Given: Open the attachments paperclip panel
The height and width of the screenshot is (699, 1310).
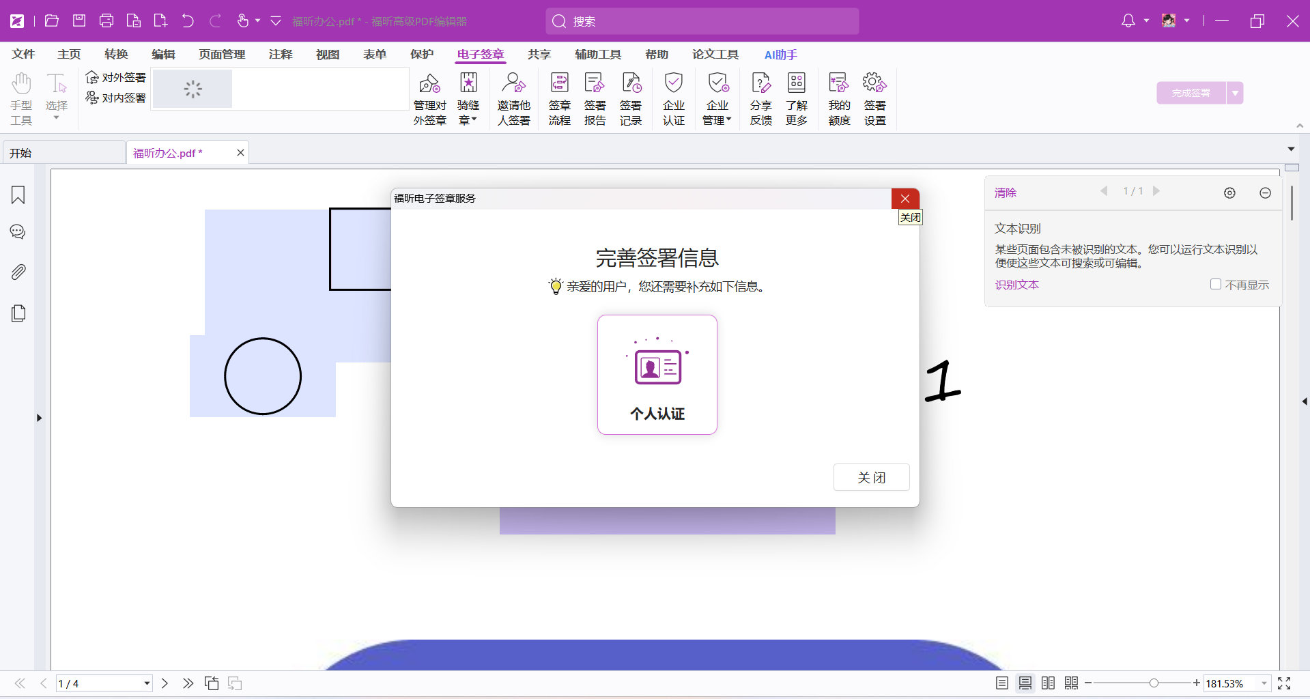Looking at the screenshot, I should 18,272.
